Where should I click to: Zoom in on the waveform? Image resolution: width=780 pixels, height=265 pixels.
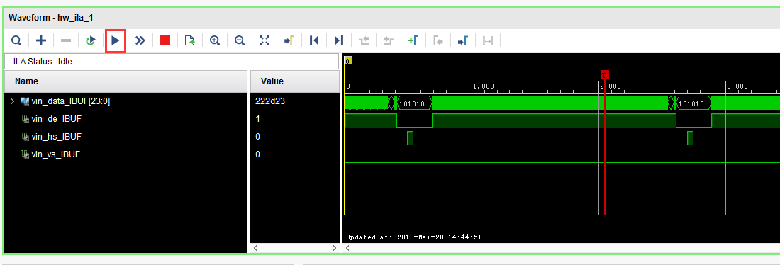coord(215,41)
